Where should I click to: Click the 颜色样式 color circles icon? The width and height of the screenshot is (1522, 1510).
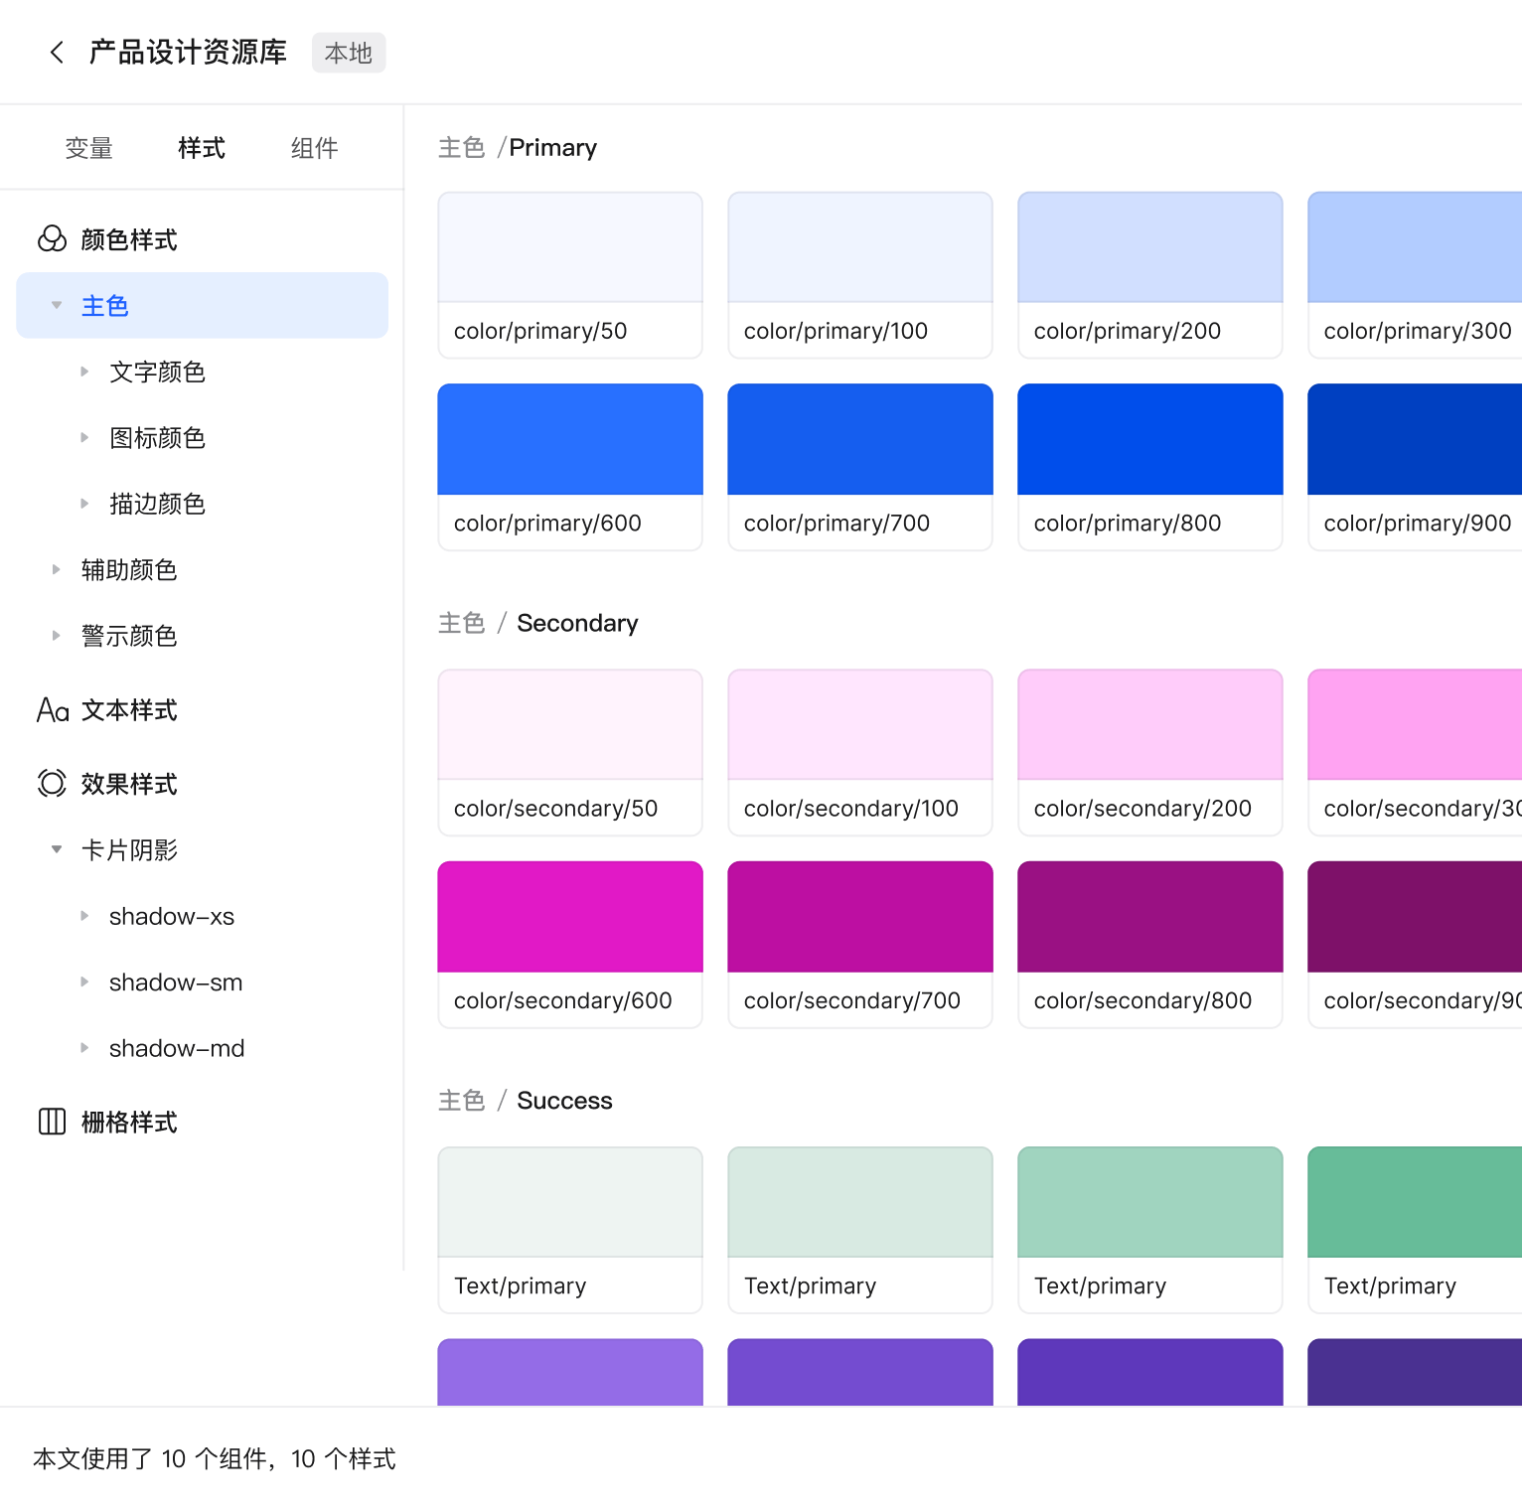point(52,239)
